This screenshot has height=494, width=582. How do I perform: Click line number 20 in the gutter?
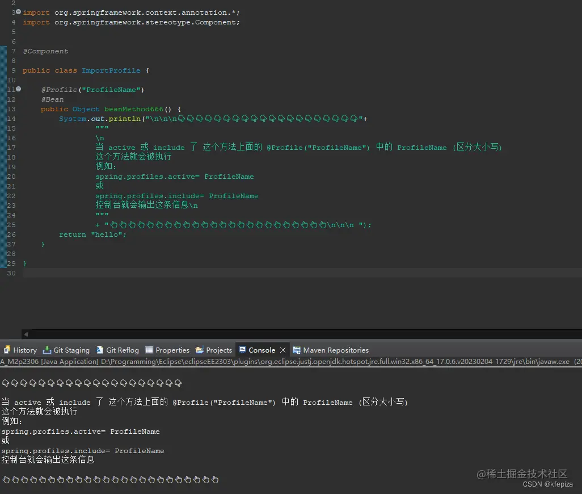pos(11,177)
